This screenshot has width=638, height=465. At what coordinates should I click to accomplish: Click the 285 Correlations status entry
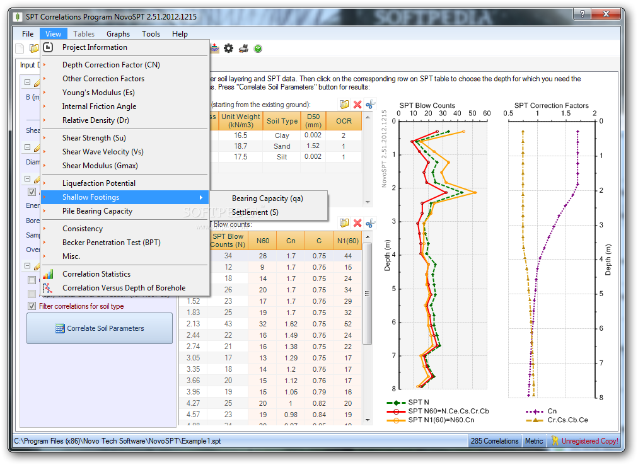pos(494,441)
